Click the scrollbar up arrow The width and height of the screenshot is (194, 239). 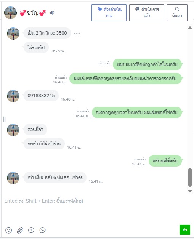[x=190, y=27]
